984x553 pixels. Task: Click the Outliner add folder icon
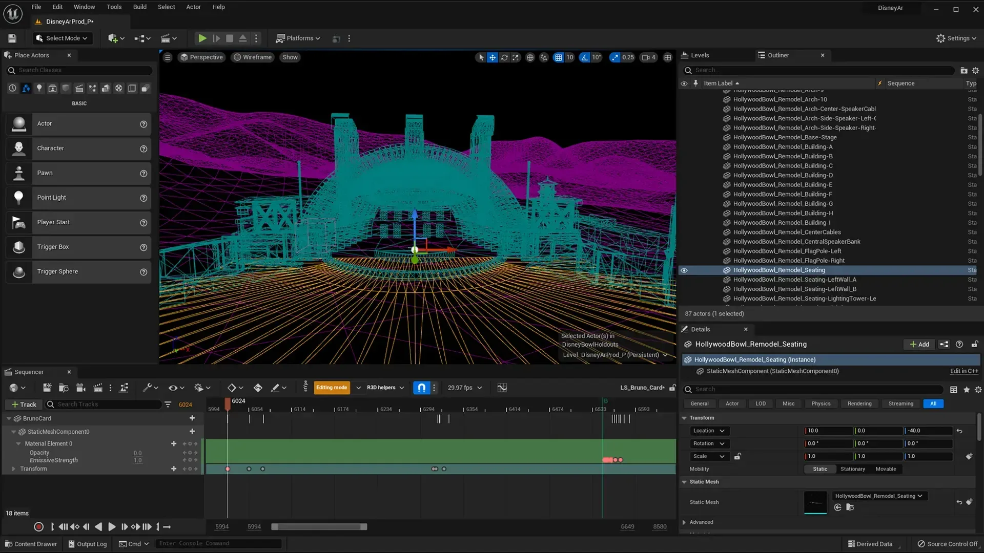click(964, 71)
